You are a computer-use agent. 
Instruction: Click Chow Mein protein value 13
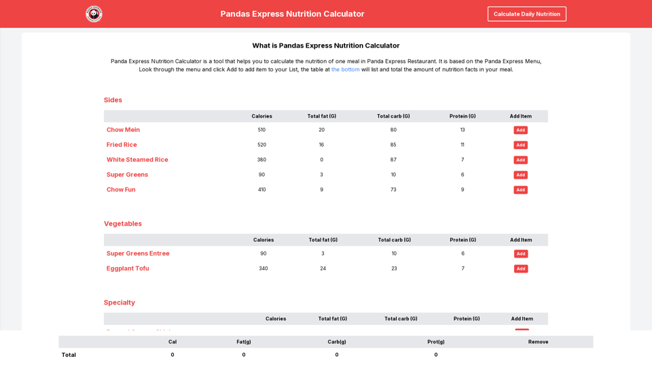[463, 130]
